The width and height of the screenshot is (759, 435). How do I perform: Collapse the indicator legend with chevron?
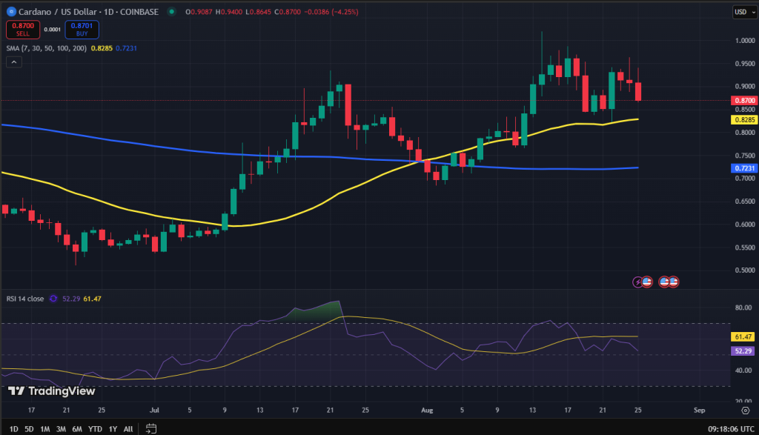pos(14,63)
